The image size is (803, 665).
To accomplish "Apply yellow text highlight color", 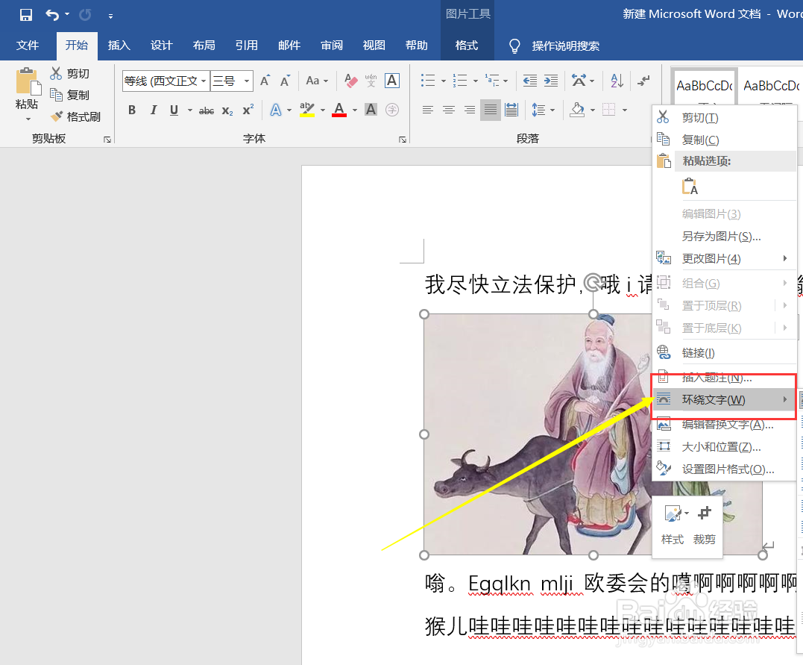I will (307, 110).
